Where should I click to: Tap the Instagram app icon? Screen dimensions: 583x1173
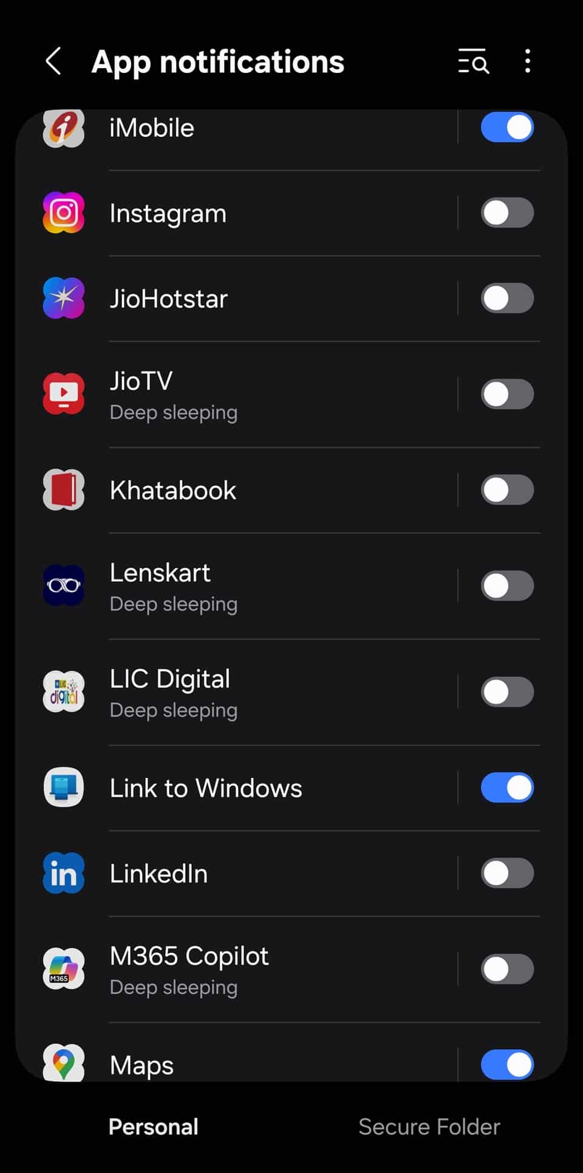64,213
